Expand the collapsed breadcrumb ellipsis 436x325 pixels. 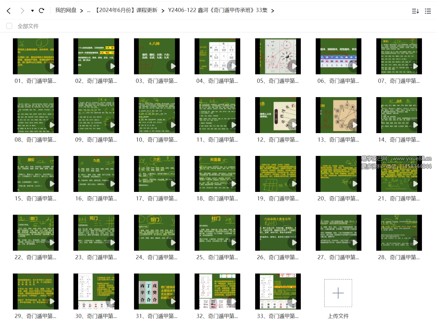pos(89,11)
